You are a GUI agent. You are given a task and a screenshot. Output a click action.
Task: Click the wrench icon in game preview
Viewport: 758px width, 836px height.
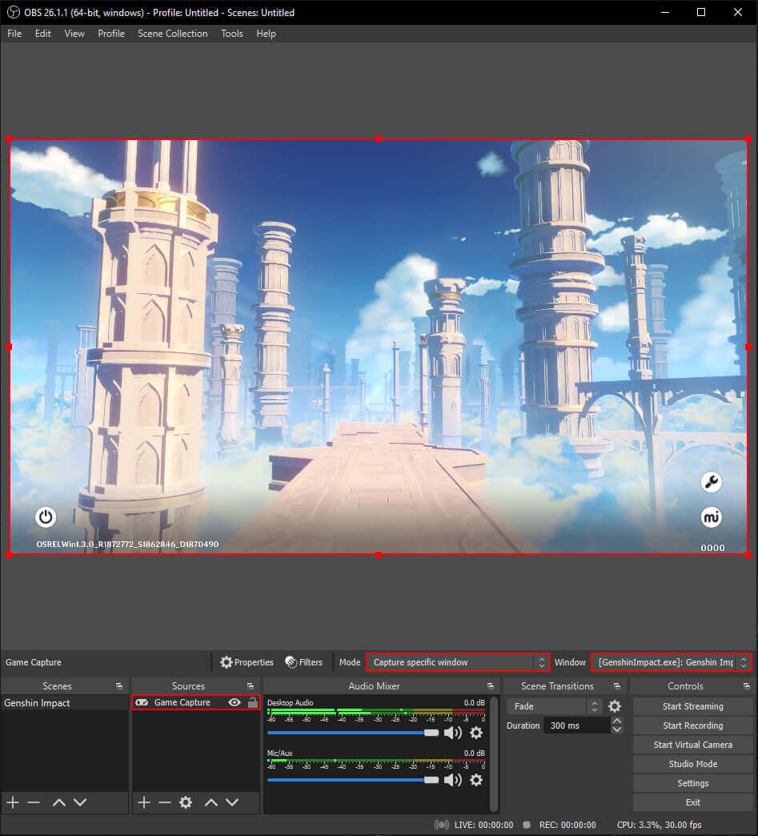pos(711,482)
